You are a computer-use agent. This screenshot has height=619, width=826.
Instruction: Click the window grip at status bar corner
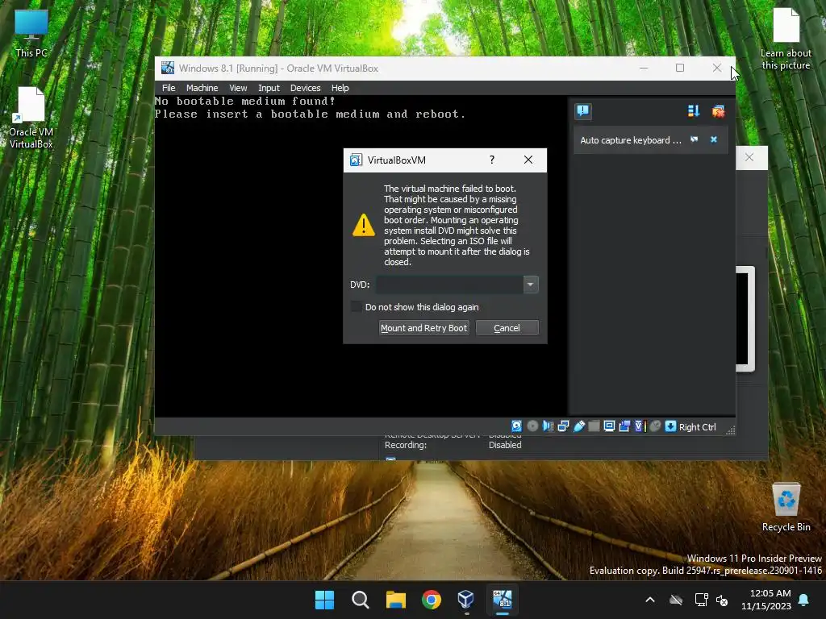click(x=730, y=430)
